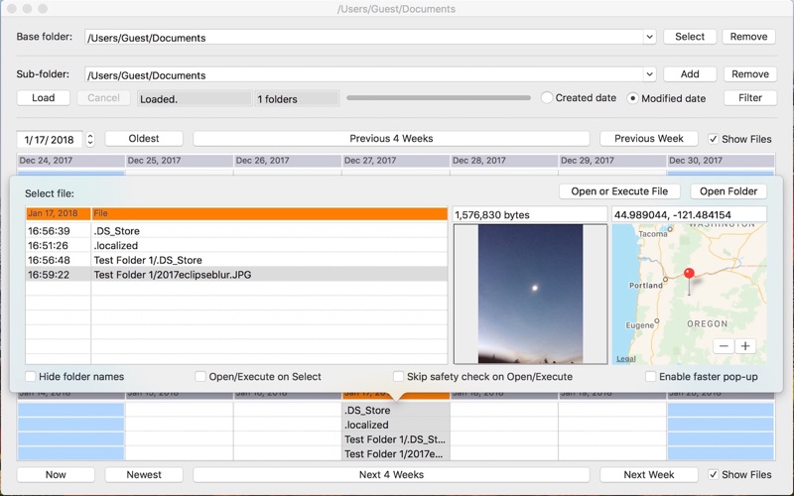This screenshot has width=794, height=496.
Task: Click Open or Execute File button
Action: [619, 191]
